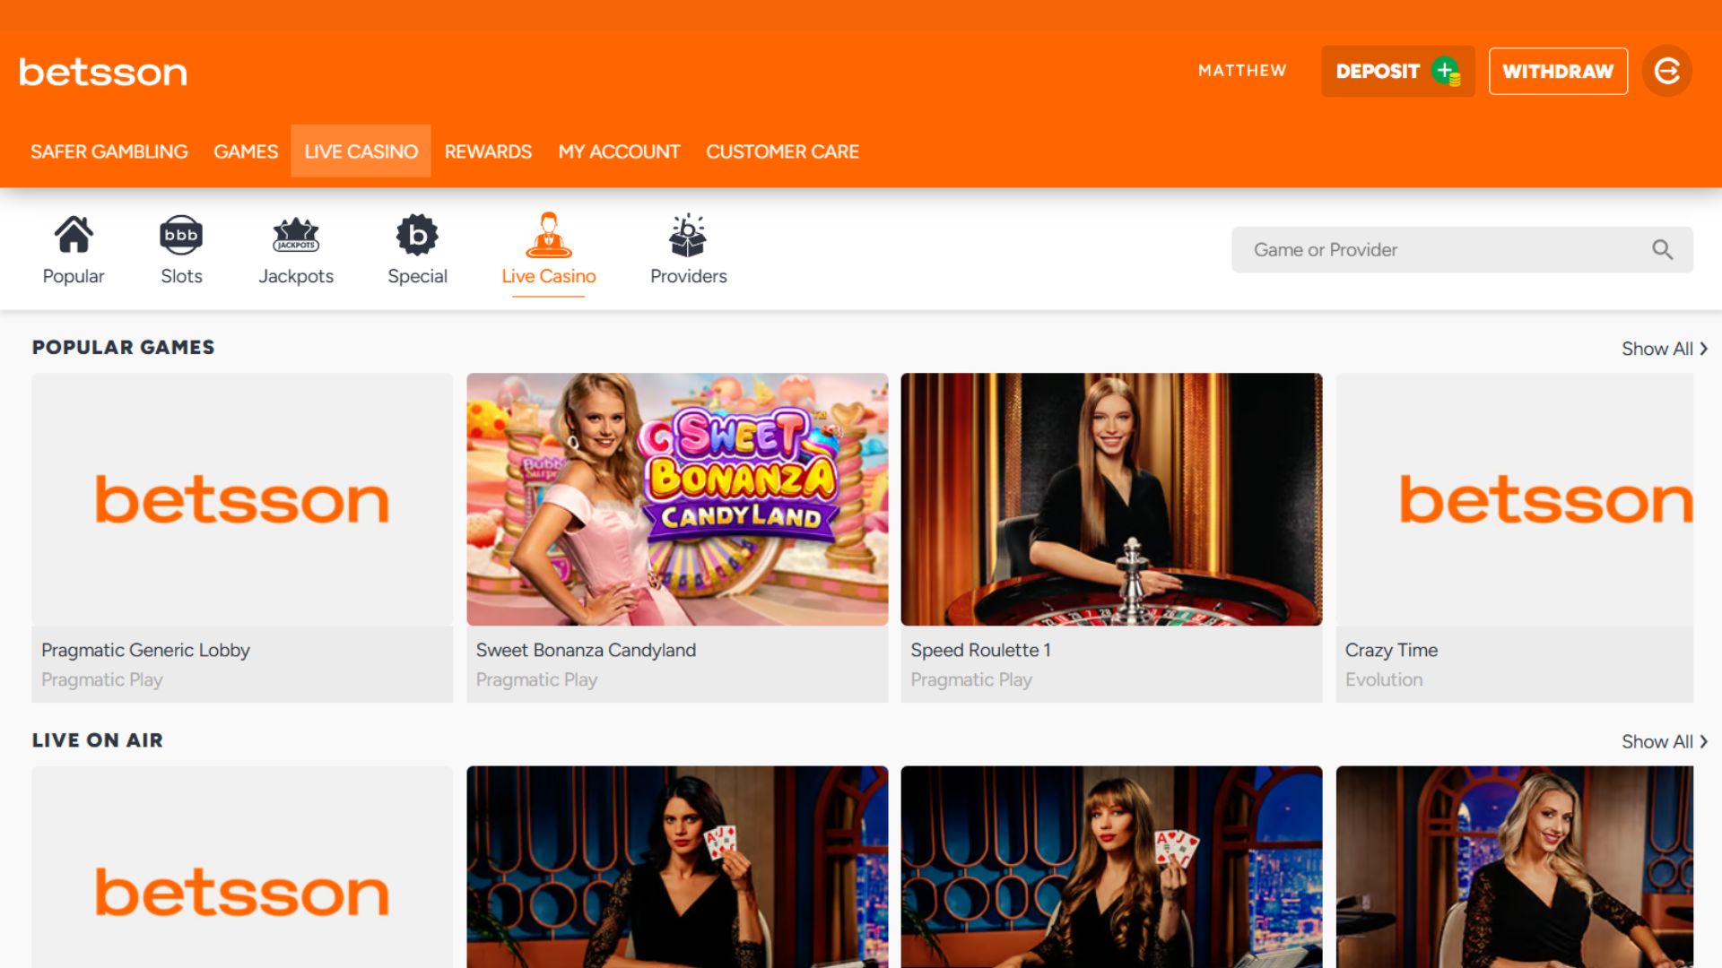Viewport: 1722px width, 968px height.
Task: Click the Deposit button
Action: pyautogui.click(x=1397, y=71)
